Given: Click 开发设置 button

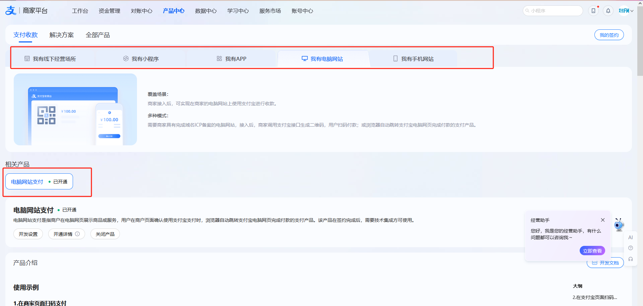Looking at the screenshot, I should [x=28, y=234].
